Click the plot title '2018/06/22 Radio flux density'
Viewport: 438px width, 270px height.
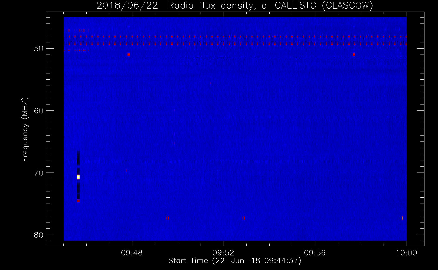pyautogui.click(x=235, y=5)
